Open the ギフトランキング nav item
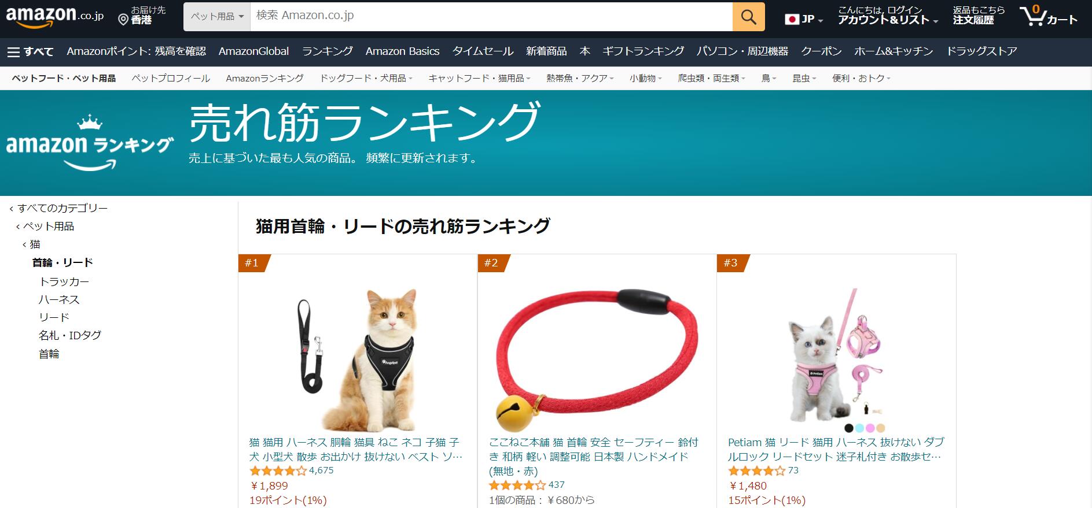Image resolution: width=1092 pixels, height=508 pixels. [643, 51]
